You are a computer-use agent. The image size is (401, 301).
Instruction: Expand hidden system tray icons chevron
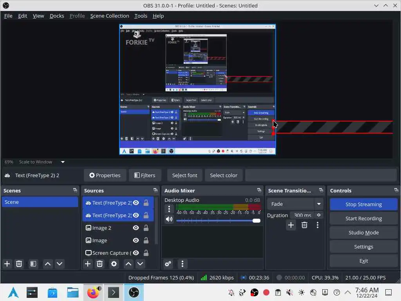[348, 292]
